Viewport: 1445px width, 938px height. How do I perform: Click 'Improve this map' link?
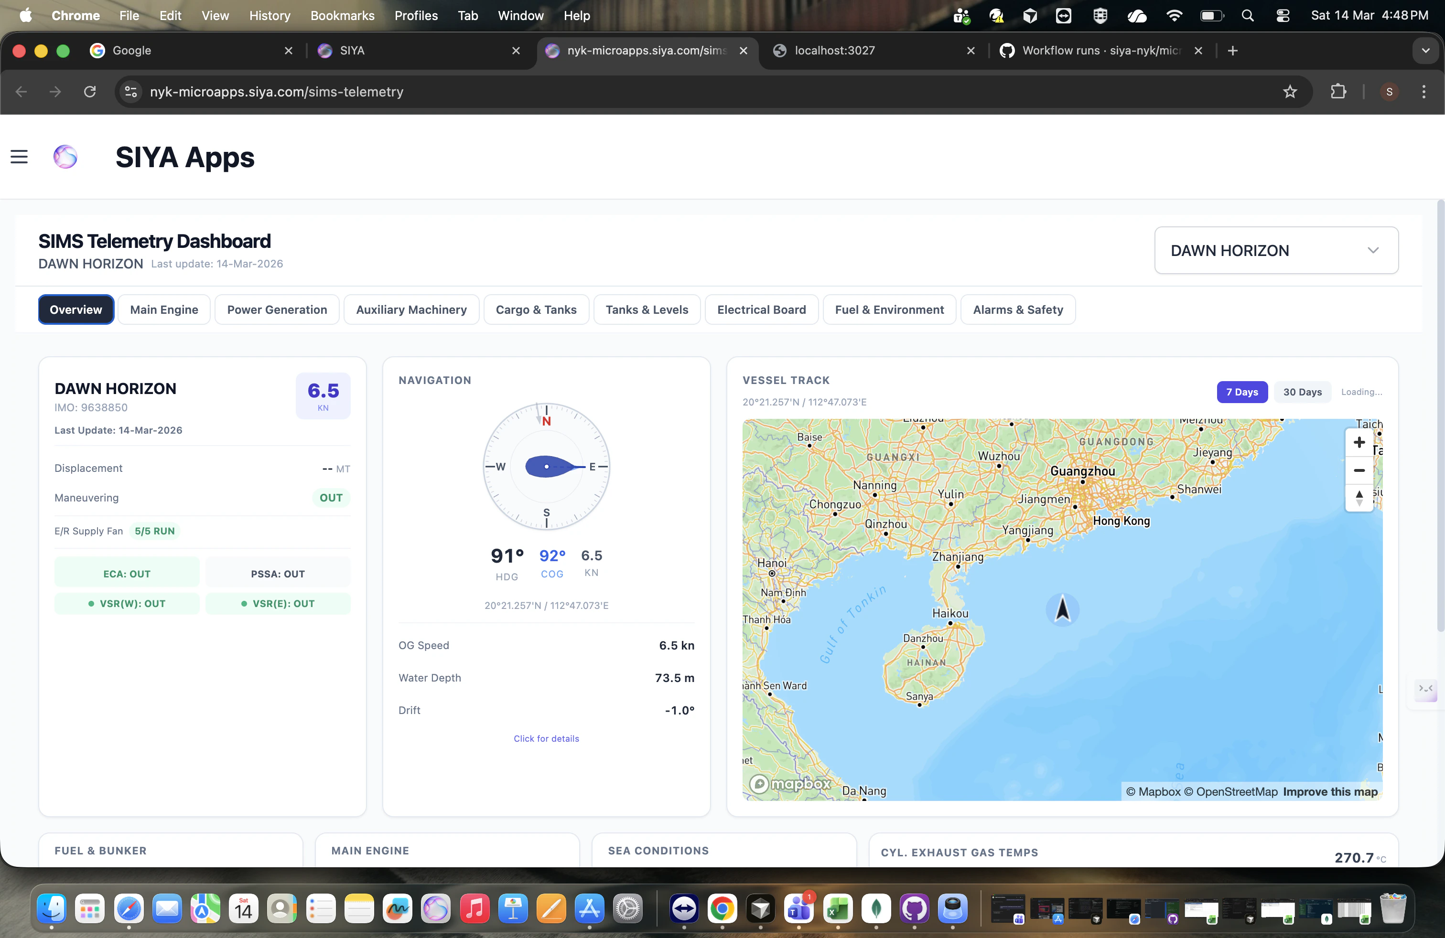[x=1330, y=792]
